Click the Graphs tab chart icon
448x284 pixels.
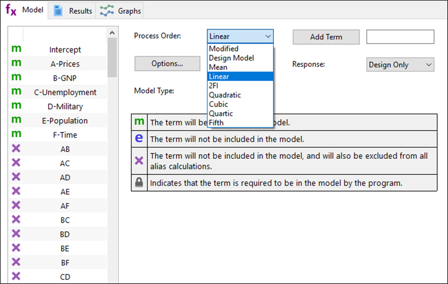pos(107,10)
